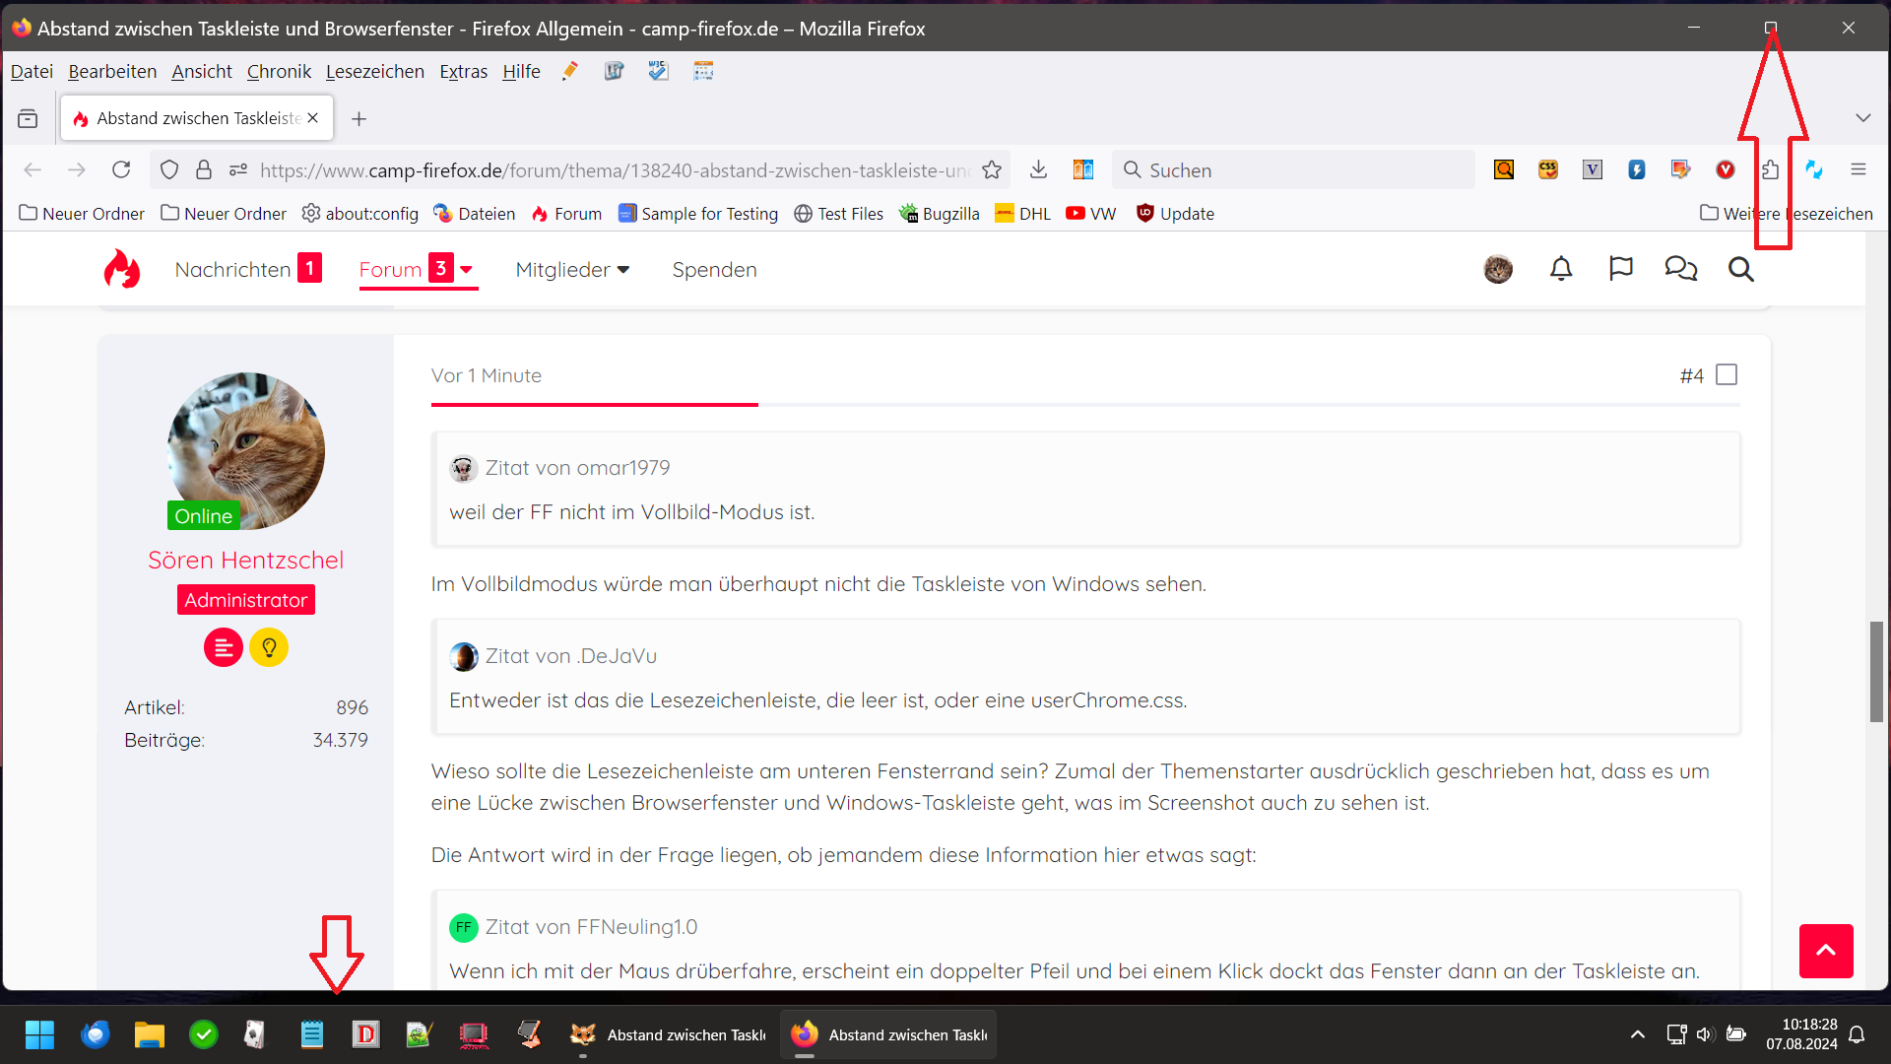Click the tracking protection shield icon
Viewport: 1891px width, 1064px height.
[x=169, y=170]
